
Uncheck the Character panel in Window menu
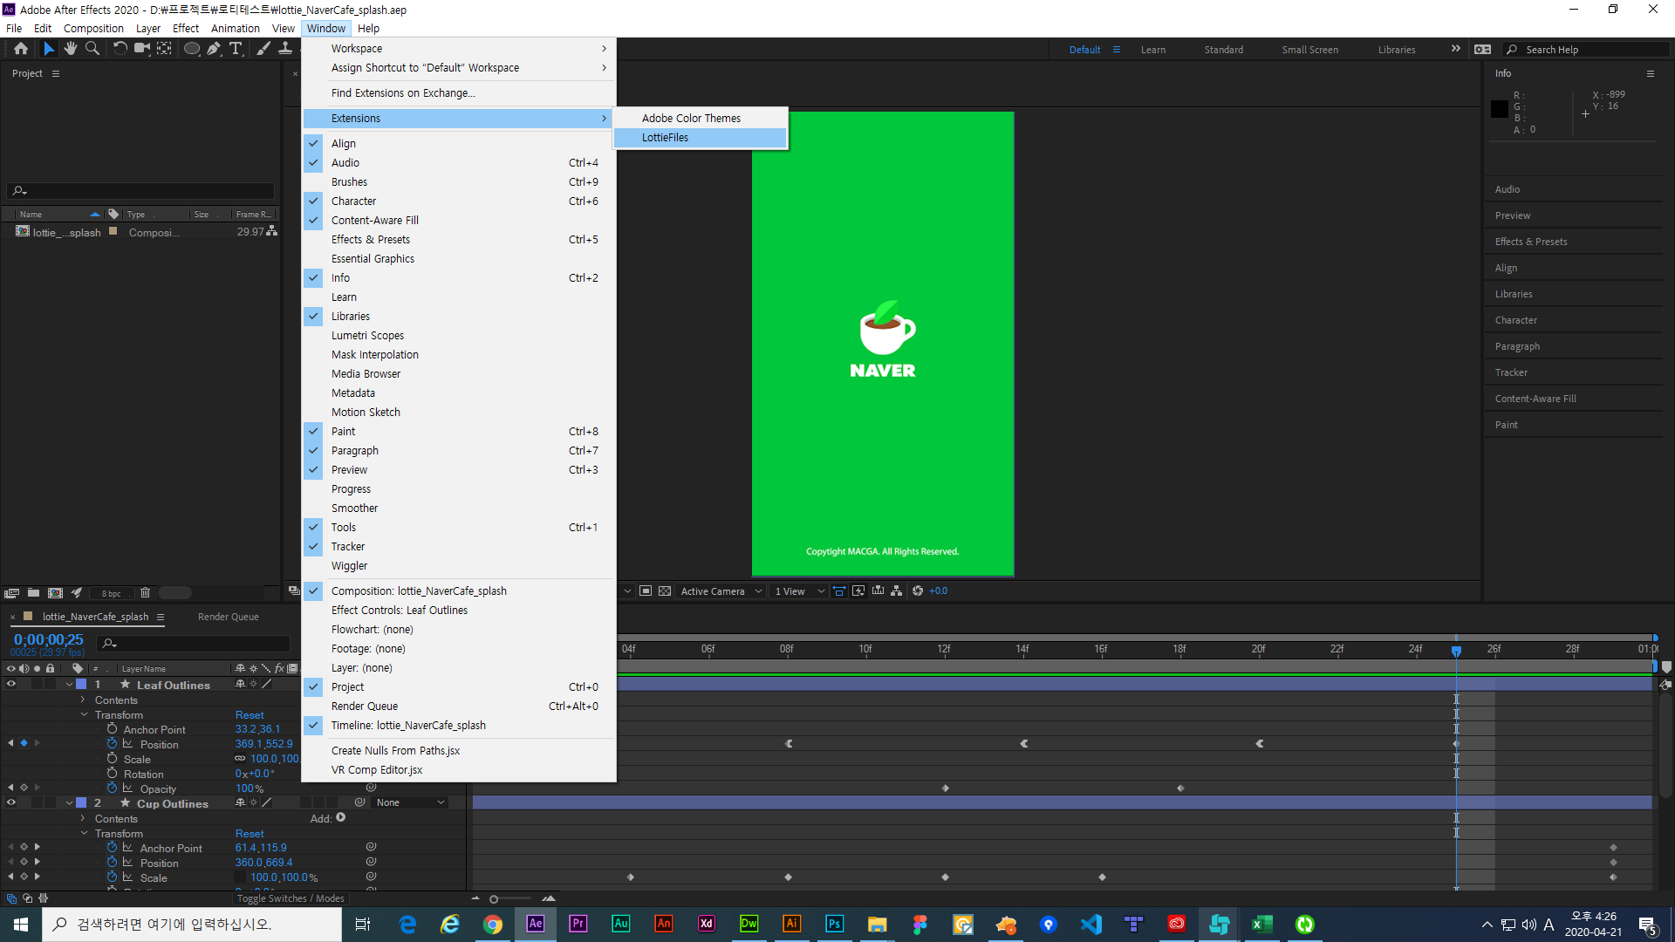coord(353,201)
